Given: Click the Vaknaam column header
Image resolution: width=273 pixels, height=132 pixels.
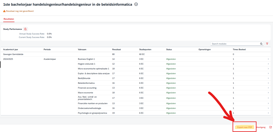Looking at the screenshot, I should [x=82, y=49].
